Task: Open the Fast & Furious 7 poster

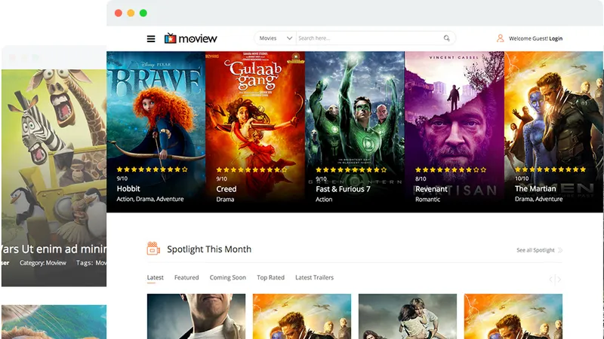Action: click(355, 132)
